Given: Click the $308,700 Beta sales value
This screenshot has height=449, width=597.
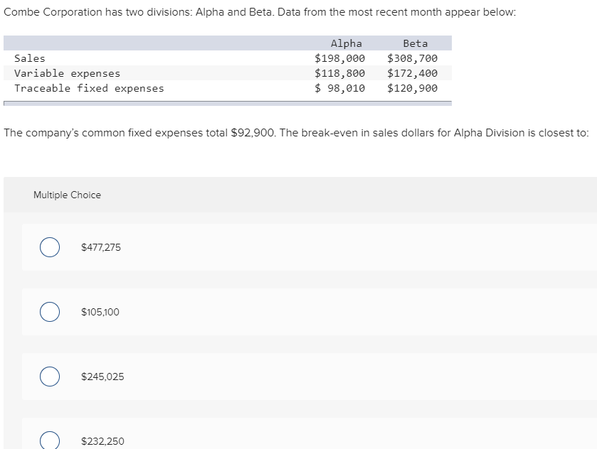Looking at the screenshot, I should coord(412,58).
